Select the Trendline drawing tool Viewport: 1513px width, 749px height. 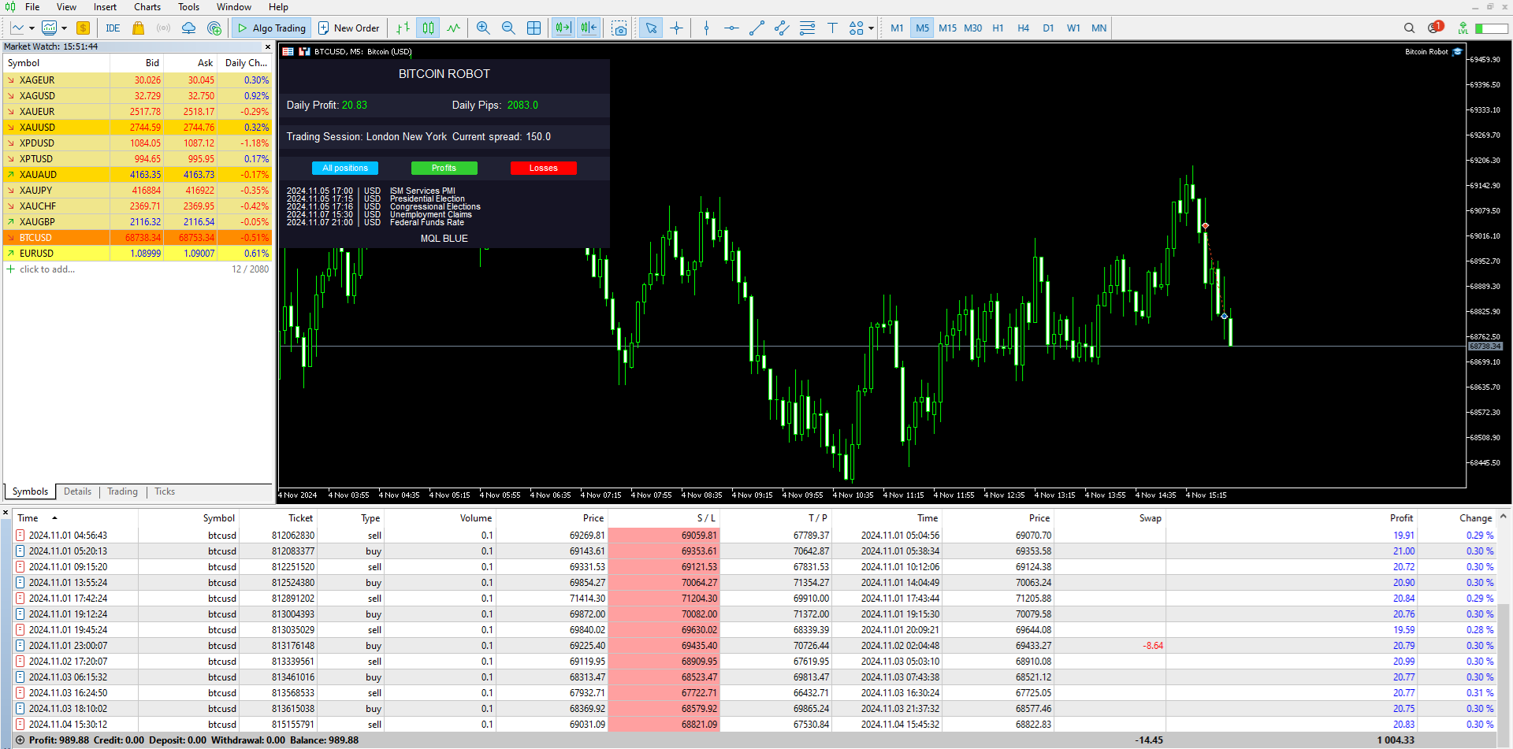[756, 28]
